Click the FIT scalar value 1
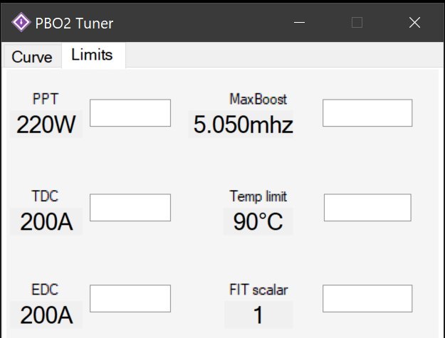This screenshot has width=445, height=338. [258, 315]
